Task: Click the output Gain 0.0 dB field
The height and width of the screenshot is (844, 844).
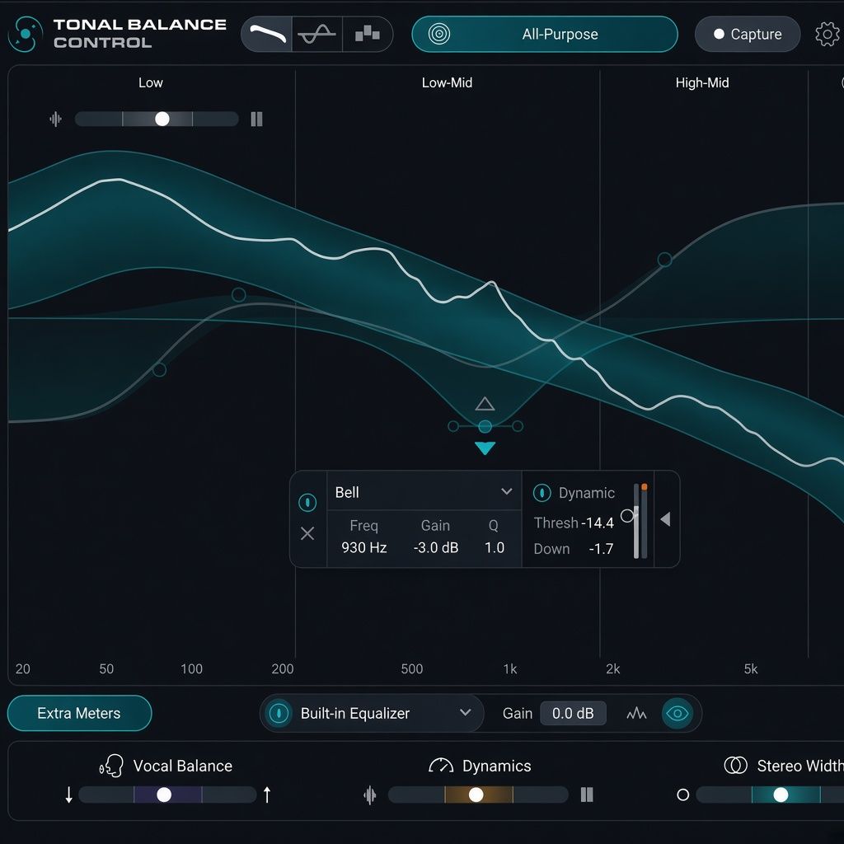Action: (x=573, y=713)
